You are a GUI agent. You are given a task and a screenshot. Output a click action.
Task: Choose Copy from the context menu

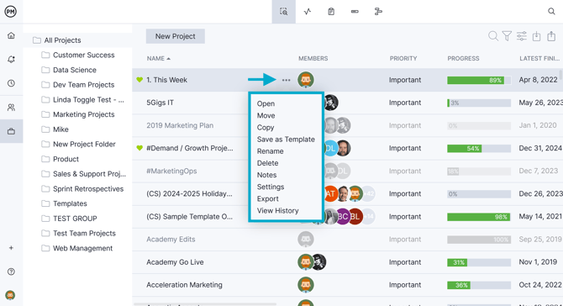(x=266, y=128)
